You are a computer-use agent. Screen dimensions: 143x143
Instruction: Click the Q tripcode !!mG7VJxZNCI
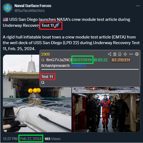[x=59, y=60]
